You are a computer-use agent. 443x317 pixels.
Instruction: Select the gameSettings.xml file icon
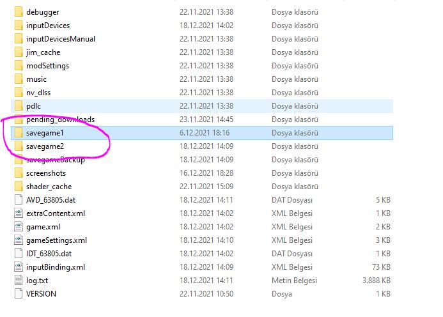click(19, 240)
